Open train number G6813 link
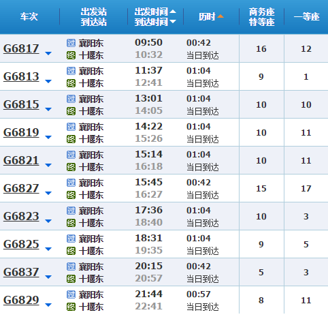 21,76
